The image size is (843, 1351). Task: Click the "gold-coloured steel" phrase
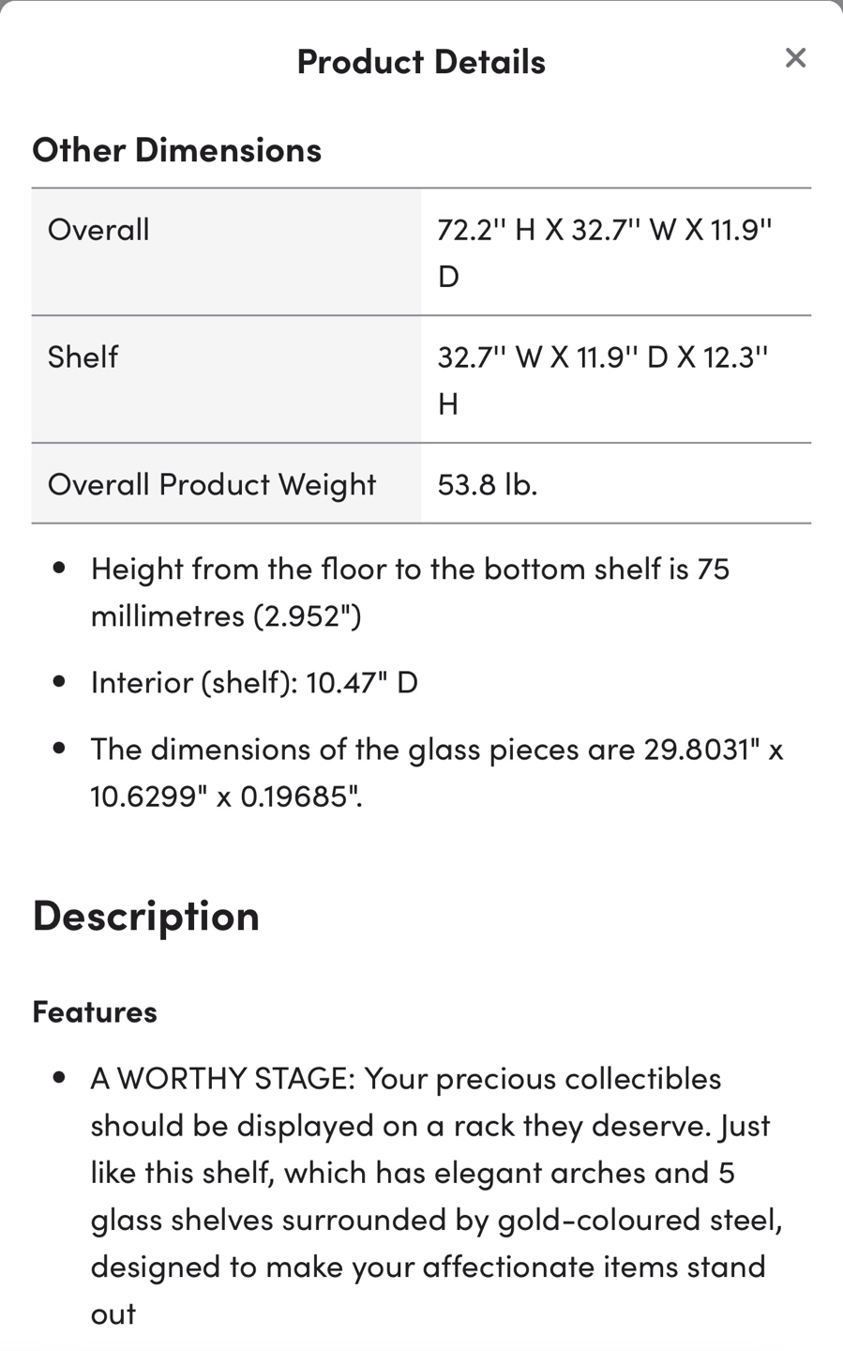tap(639, 1220)
